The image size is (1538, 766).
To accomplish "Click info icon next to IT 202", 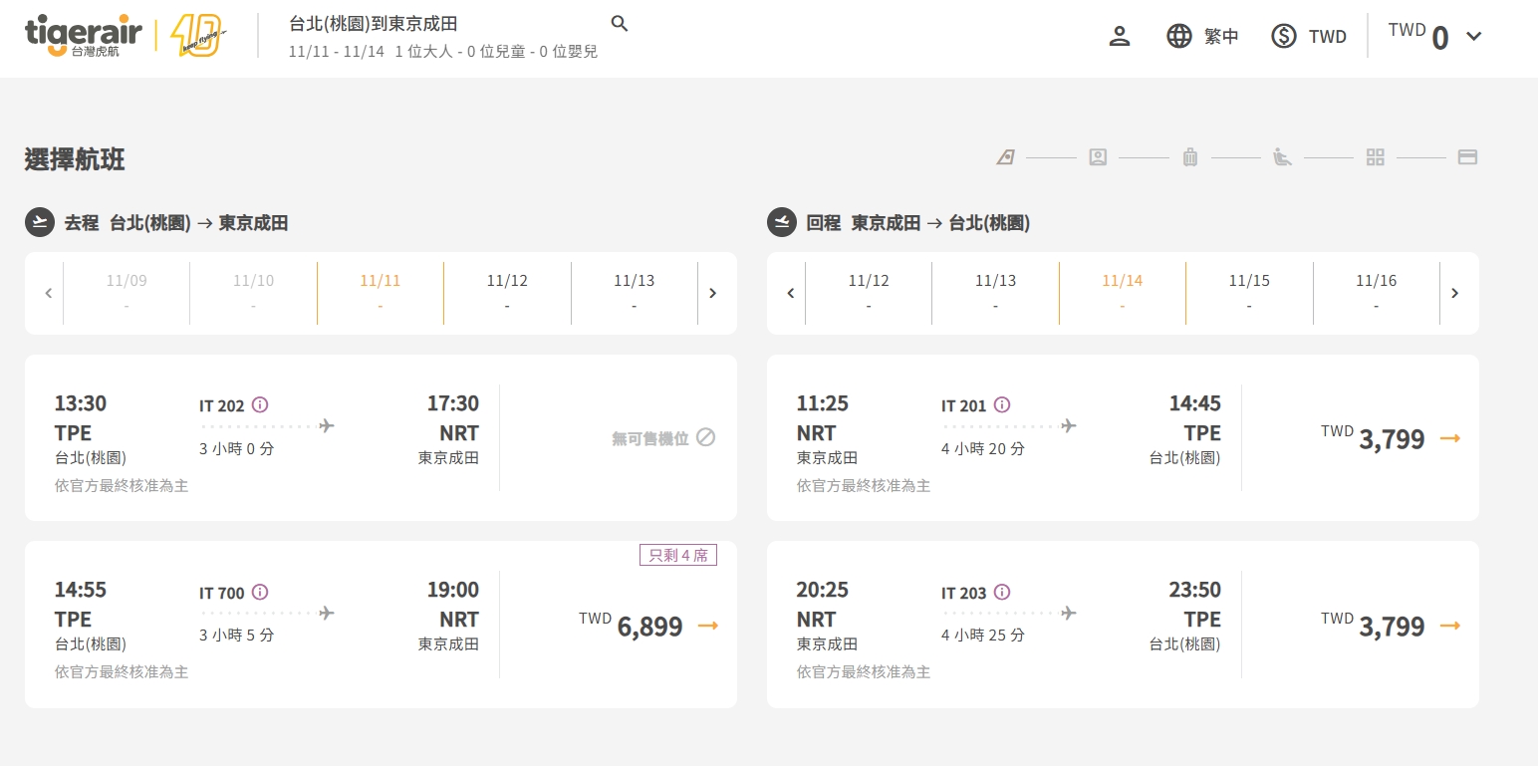I will point(260,404).
